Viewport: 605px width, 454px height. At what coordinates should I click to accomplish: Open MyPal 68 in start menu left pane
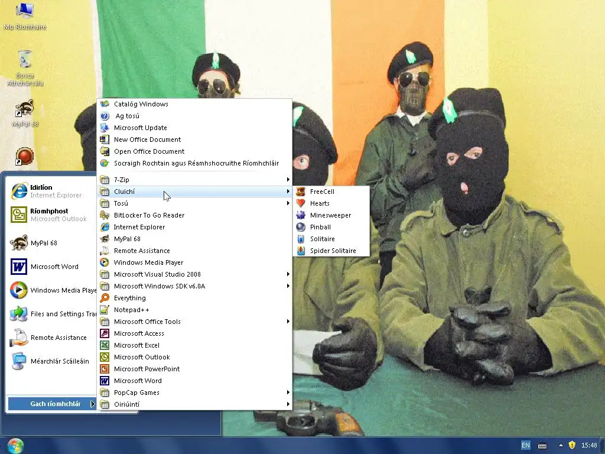coord(52,243)
